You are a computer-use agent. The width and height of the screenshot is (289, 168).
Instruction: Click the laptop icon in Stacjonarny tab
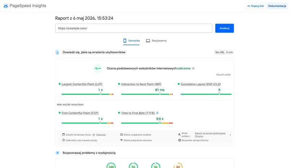coord(148,41)
